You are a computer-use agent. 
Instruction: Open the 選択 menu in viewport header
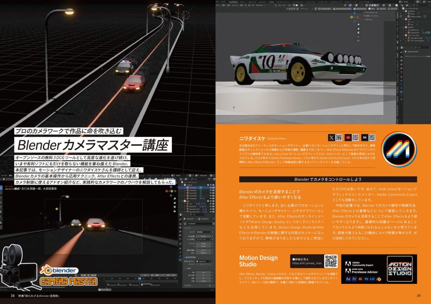coord(224,5)
